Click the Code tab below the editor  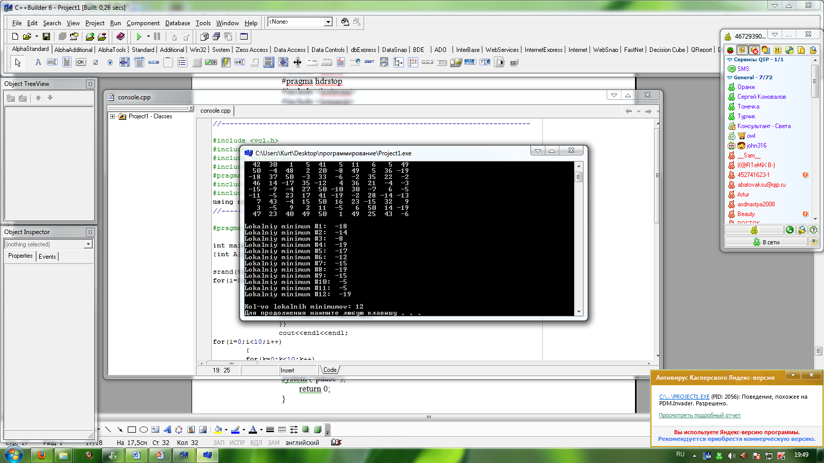click(330, 370)
